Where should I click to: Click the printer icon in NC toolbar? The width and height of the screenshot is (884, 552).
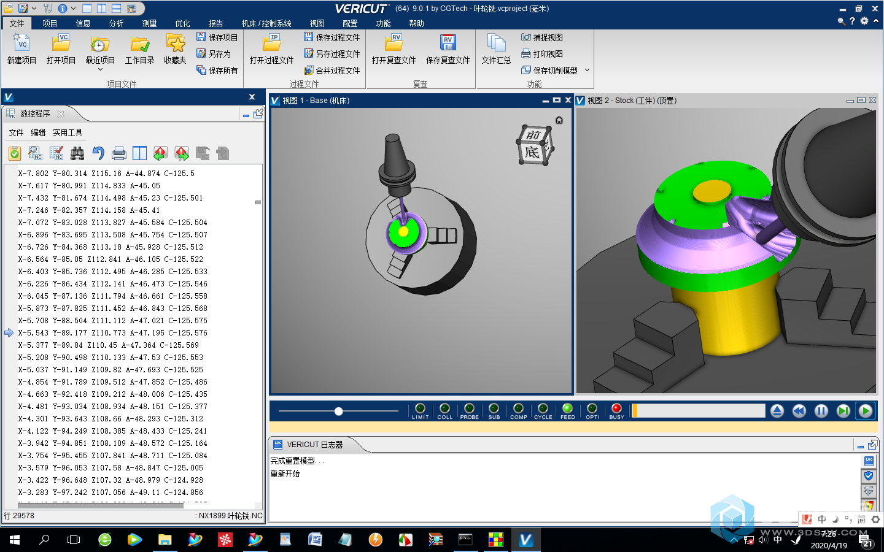point(119,153)
